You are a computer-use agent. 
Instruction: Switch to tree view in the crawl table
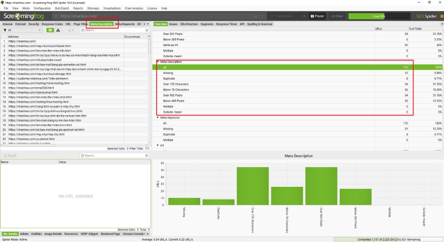(58, 30)
